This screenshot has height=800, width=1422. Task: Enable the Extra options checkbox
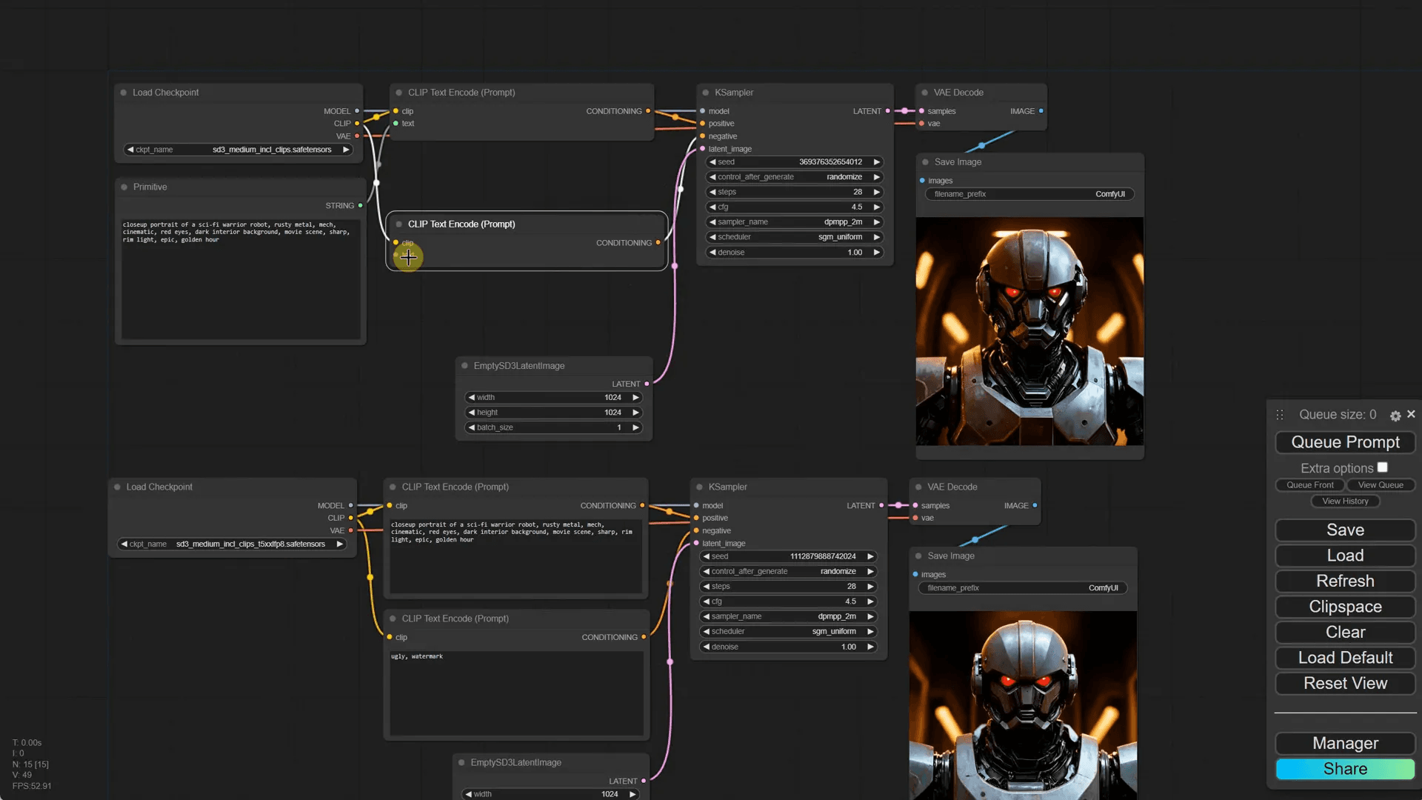click(1382, 467)
